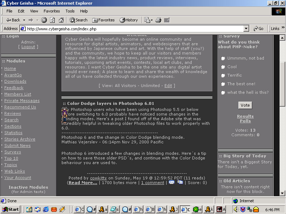Open the Downloads module link
Viewport: 286px width, 214px height.
(15, 81)
